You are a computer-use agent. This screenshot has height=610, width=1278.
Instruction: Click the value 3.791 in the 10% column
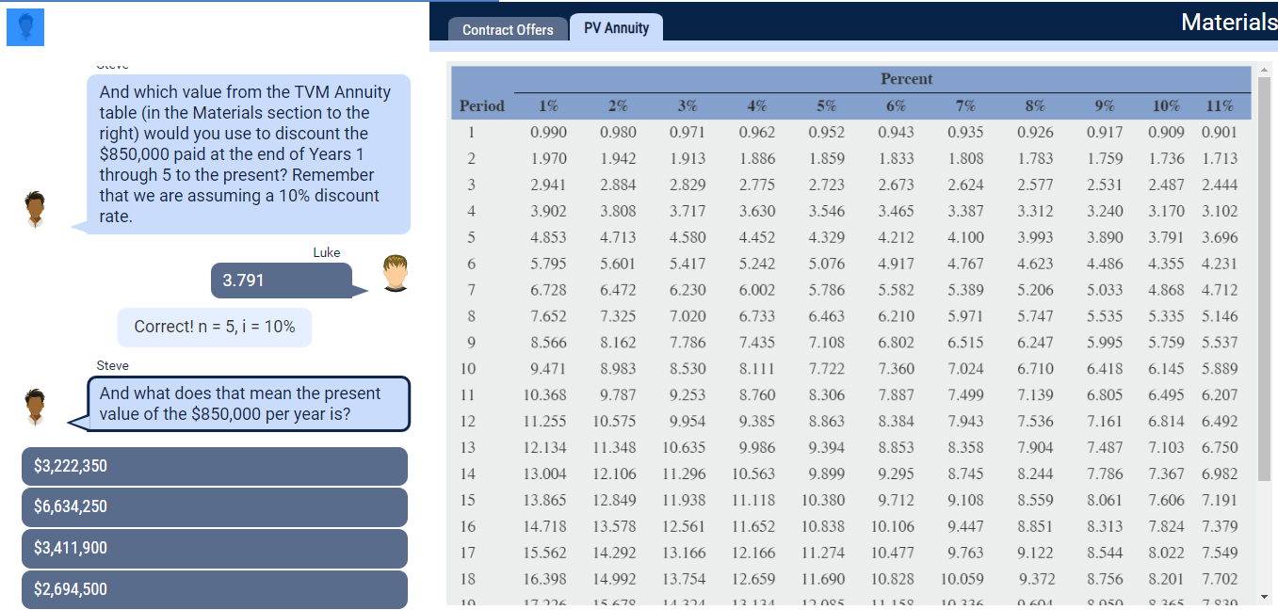pyautogui.click(x=1166, y=238)
